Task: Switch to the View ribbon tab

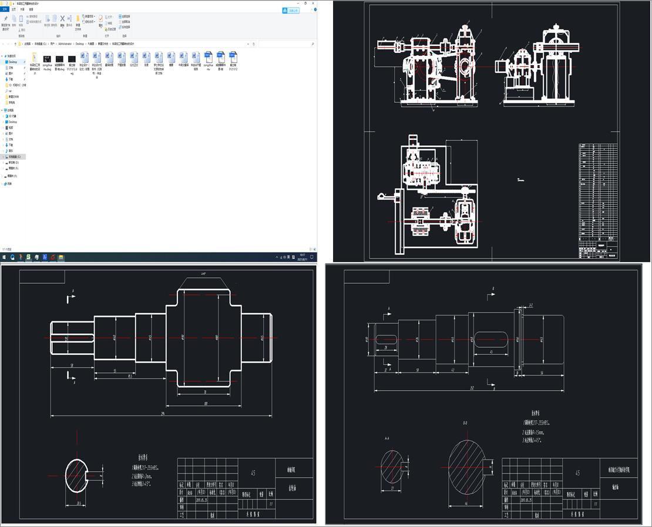Action: point(31,9)
